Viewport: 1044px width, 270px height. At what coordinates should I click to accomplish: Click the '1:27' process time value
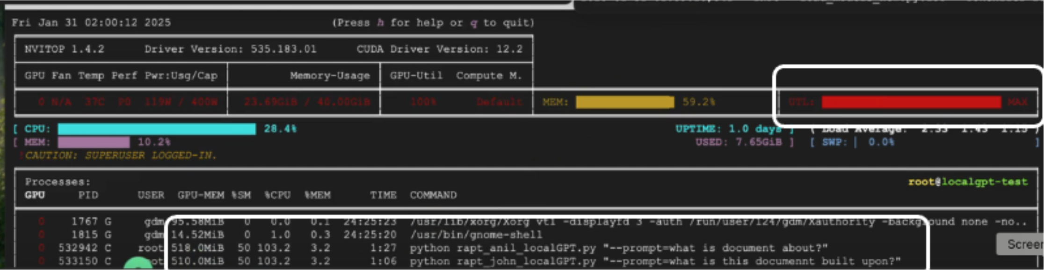383,248
